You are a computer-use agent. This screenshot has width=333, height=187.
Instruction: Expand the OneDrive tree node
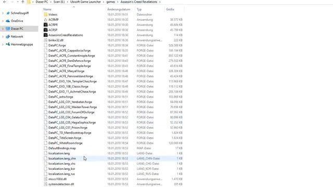click(3, 21)
